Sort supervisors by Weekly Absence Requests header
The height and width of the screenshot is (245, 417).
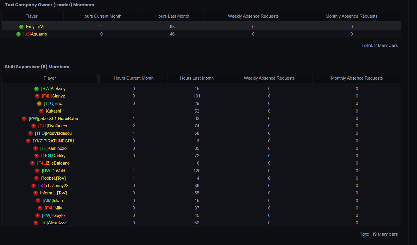click(269, 78)
